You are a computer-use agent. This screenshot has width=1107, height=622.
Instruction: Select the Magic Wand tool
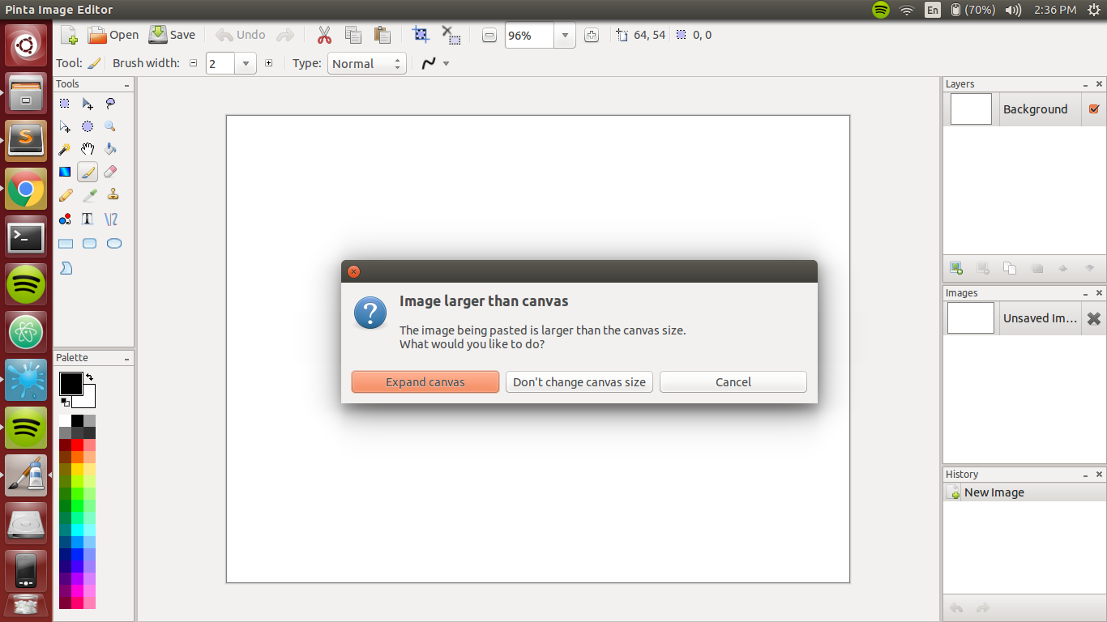tap(65, 149)
